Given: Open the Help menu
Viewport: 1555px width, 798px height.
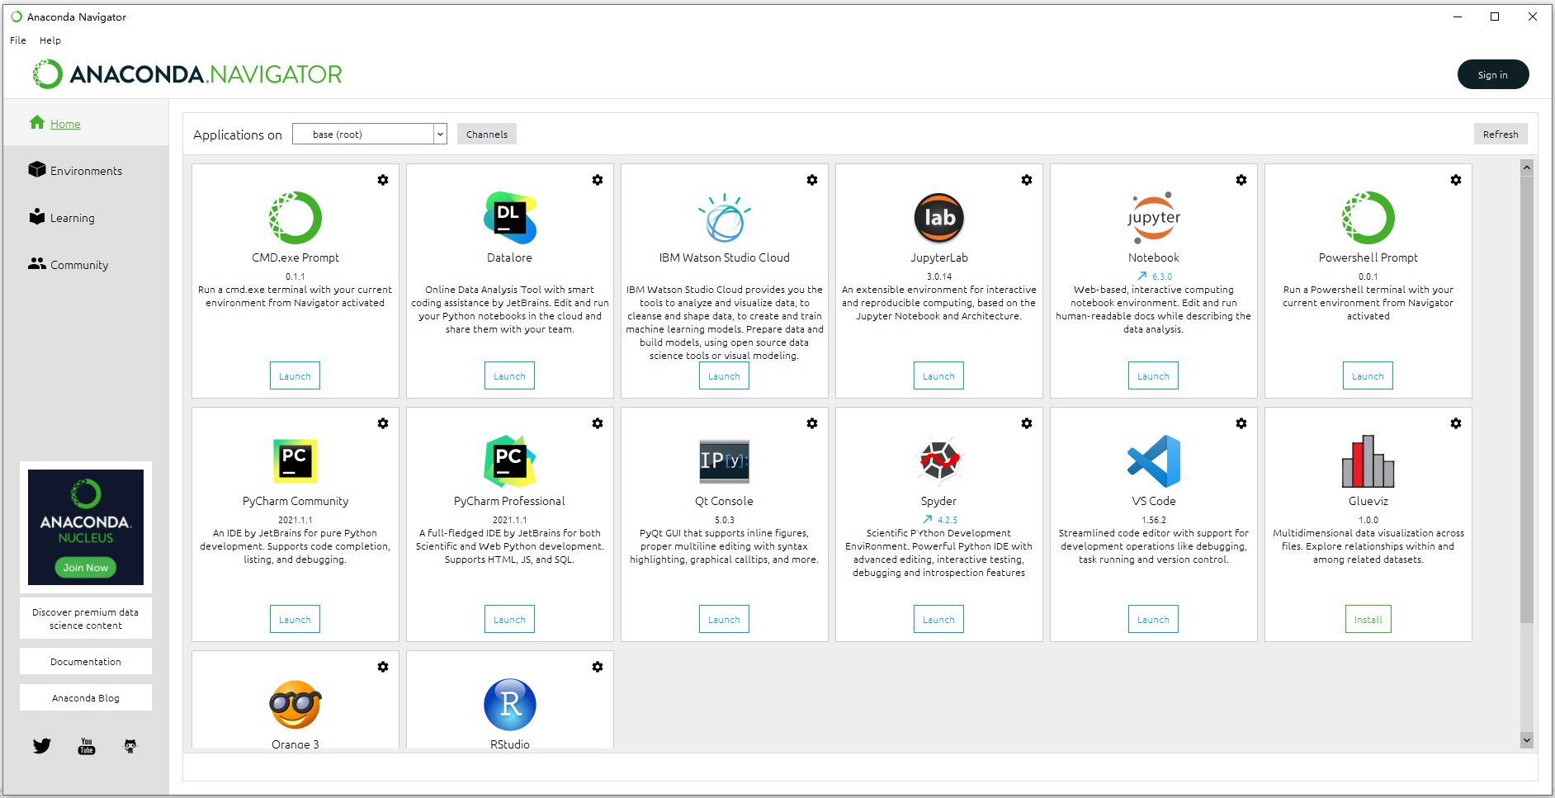Looking at the screenshot, I should (x=50, y=40).
